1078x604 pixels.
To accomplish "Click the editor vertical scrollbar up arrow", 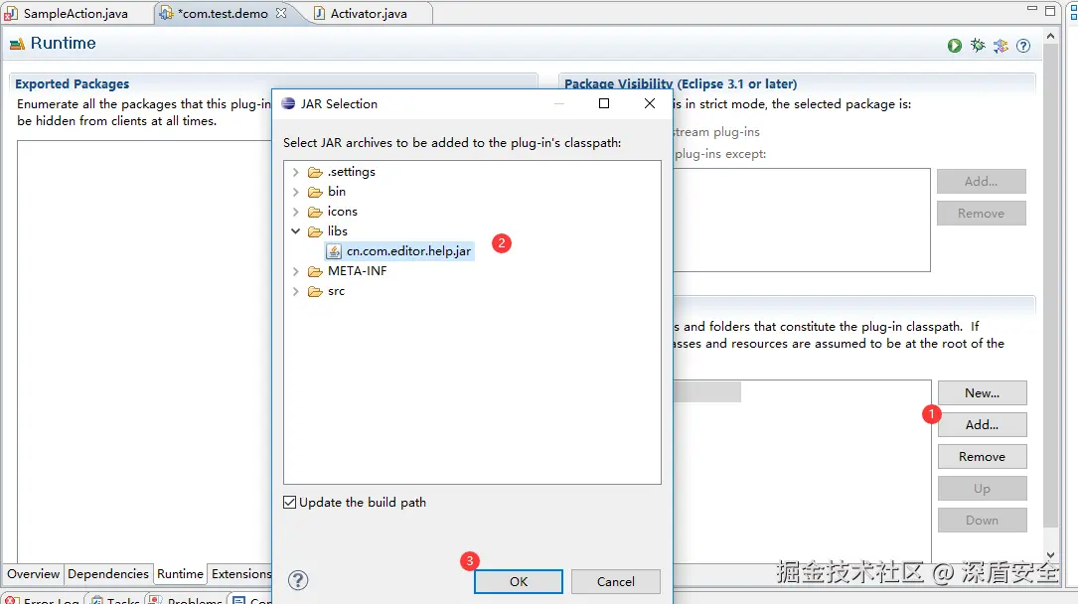I will click(1050, 36).
